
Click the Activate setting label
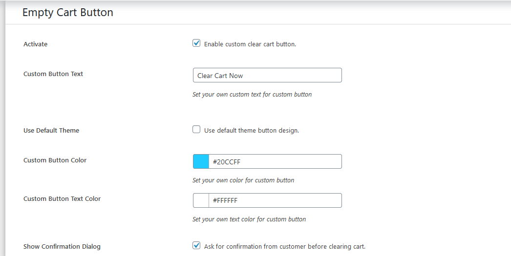36,44
